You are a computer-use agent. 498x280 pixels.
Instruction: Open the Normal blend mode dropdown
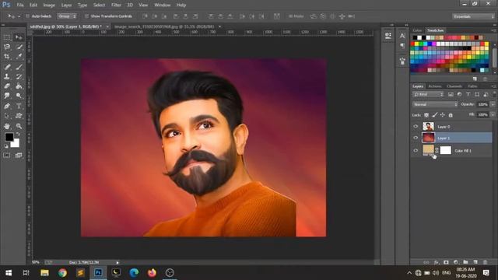pyautogui.click(x=435, y=104)
